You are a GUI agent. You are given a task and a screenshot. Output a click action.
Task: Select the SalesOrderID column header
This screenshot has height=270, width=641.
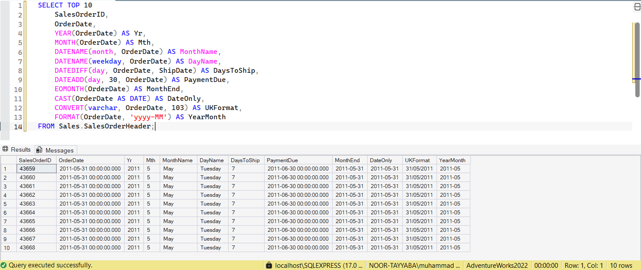coord(36,160)
